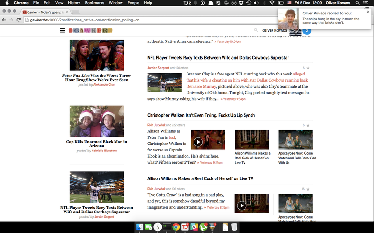The width and height of the screenshot is (374, 233).
Task: Open Spotlight search in the menu bar
Action: coord(357,3)
